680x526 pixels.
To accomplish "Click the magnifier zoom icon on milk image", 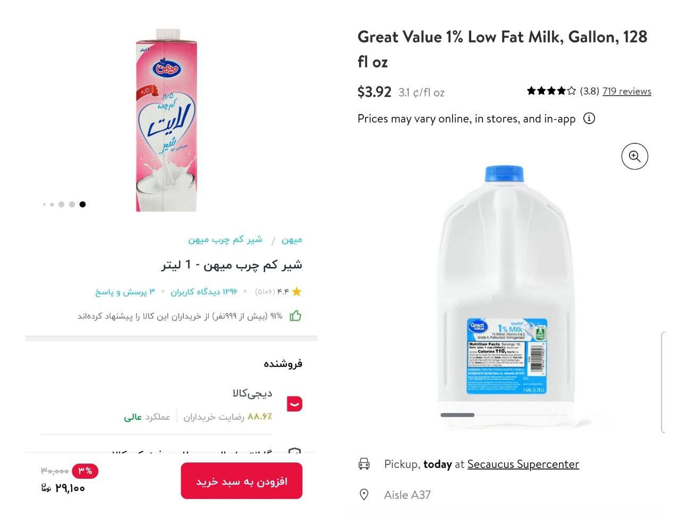I will coord(634,157).
